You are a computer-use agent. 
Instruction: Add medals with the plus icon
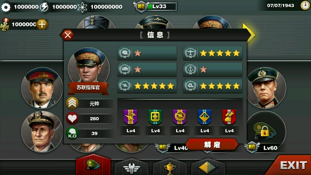point(42,24)
